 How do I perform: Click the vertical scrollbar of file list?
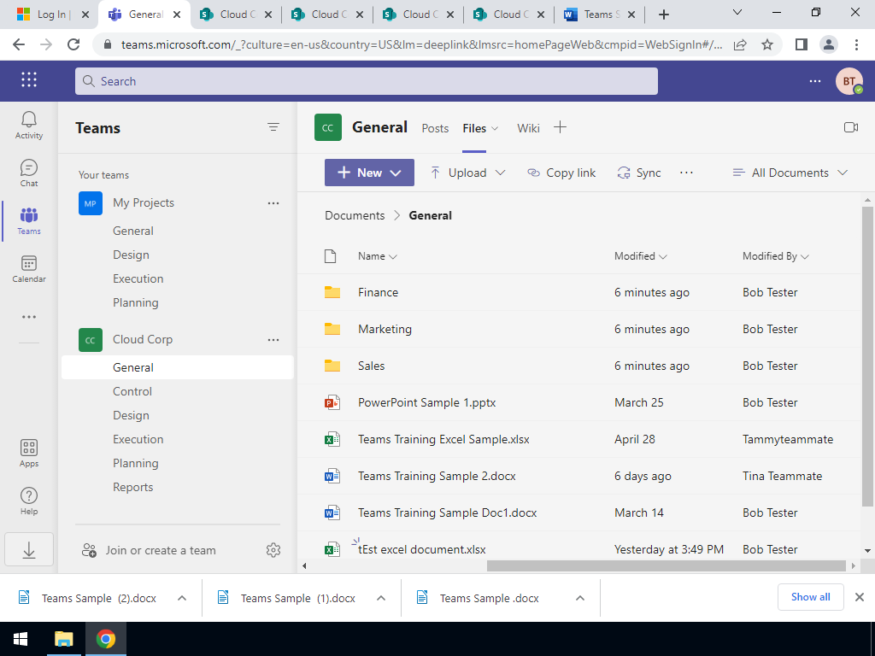(867, 357)
